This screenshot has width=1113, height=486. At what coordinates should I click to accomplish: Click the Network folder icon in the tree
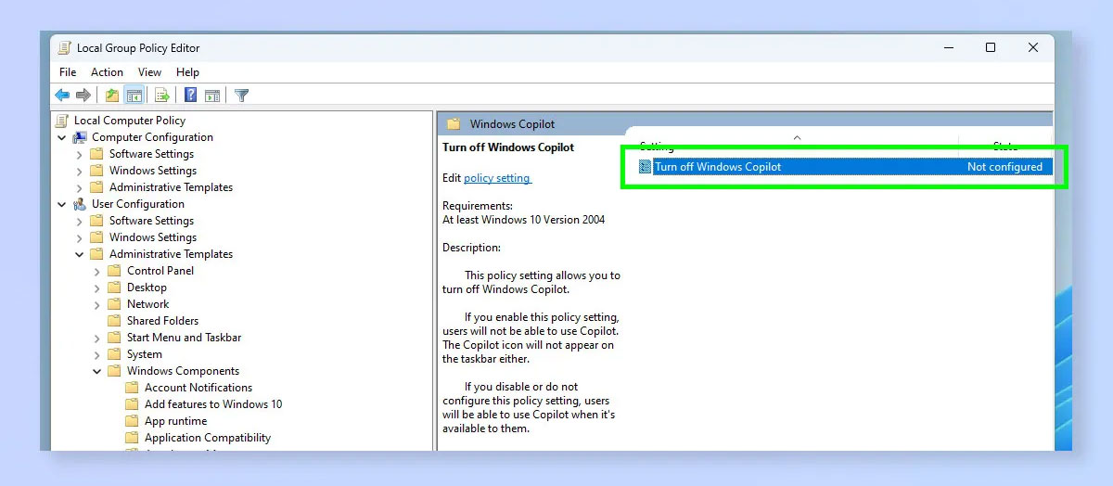(114, 304)
